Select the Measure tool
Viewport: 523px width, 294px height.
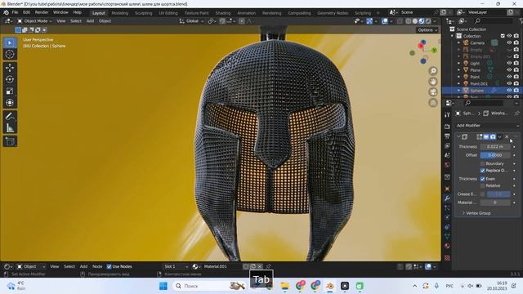(10, 127)
